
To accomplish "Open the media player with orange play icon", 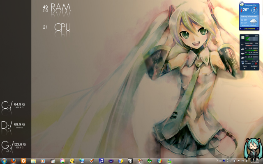I will (43, 161).
